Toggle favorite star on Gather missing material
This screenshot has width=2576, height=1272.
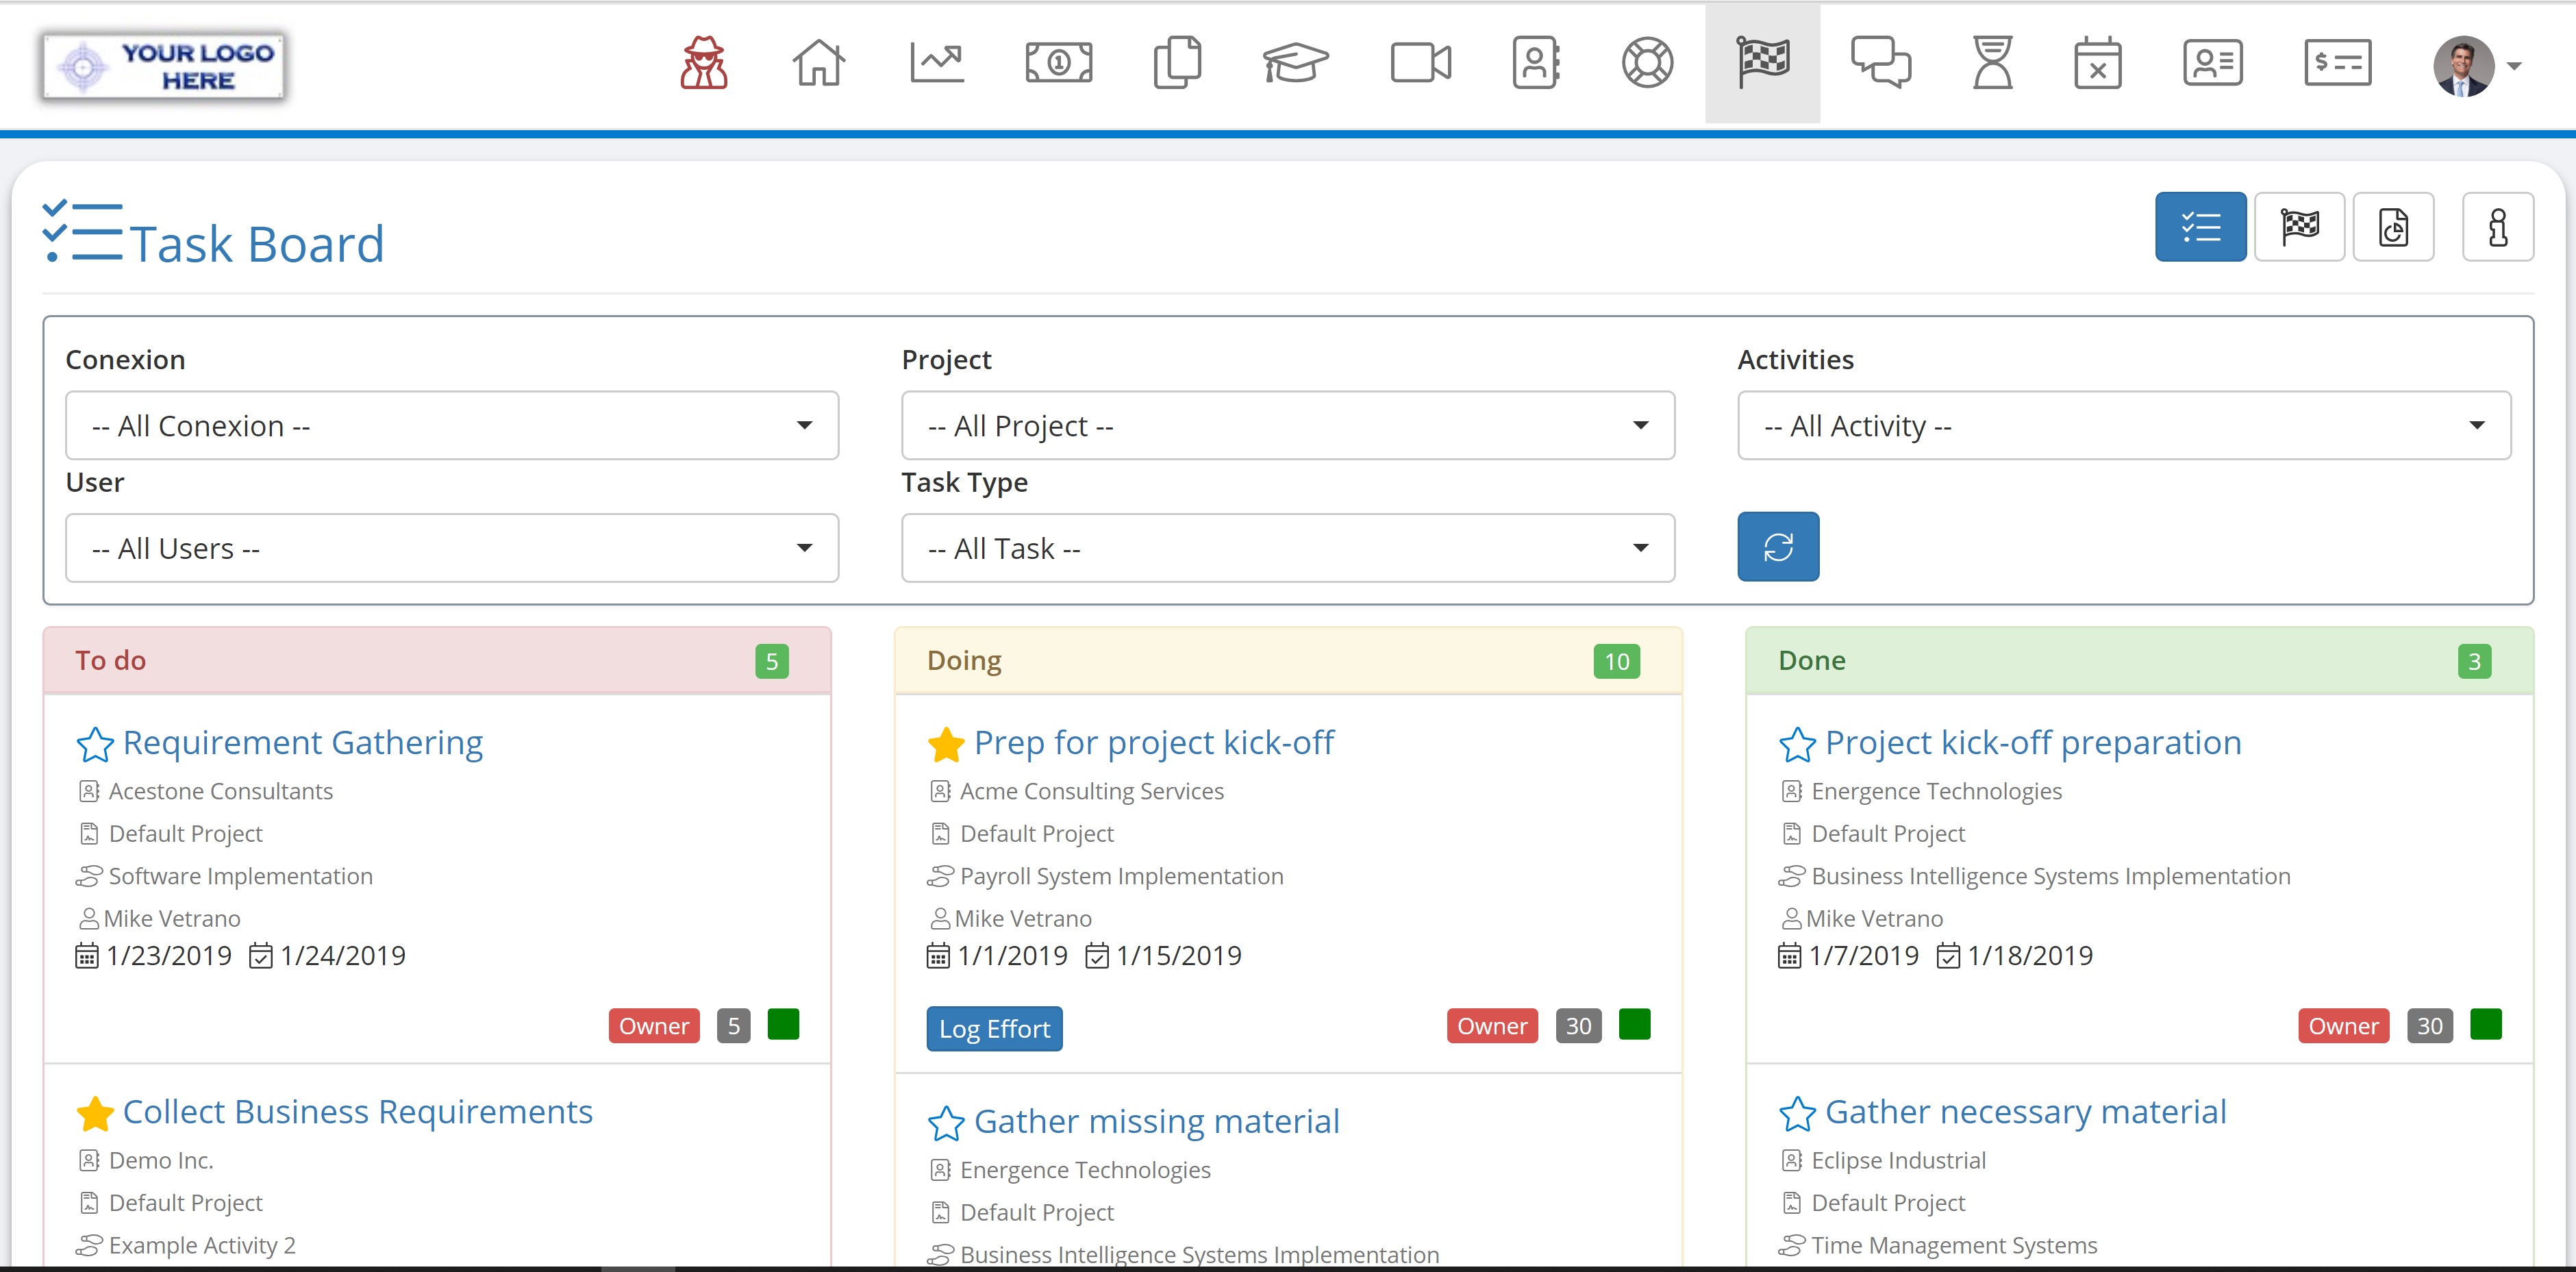(x=946, y=1123)
